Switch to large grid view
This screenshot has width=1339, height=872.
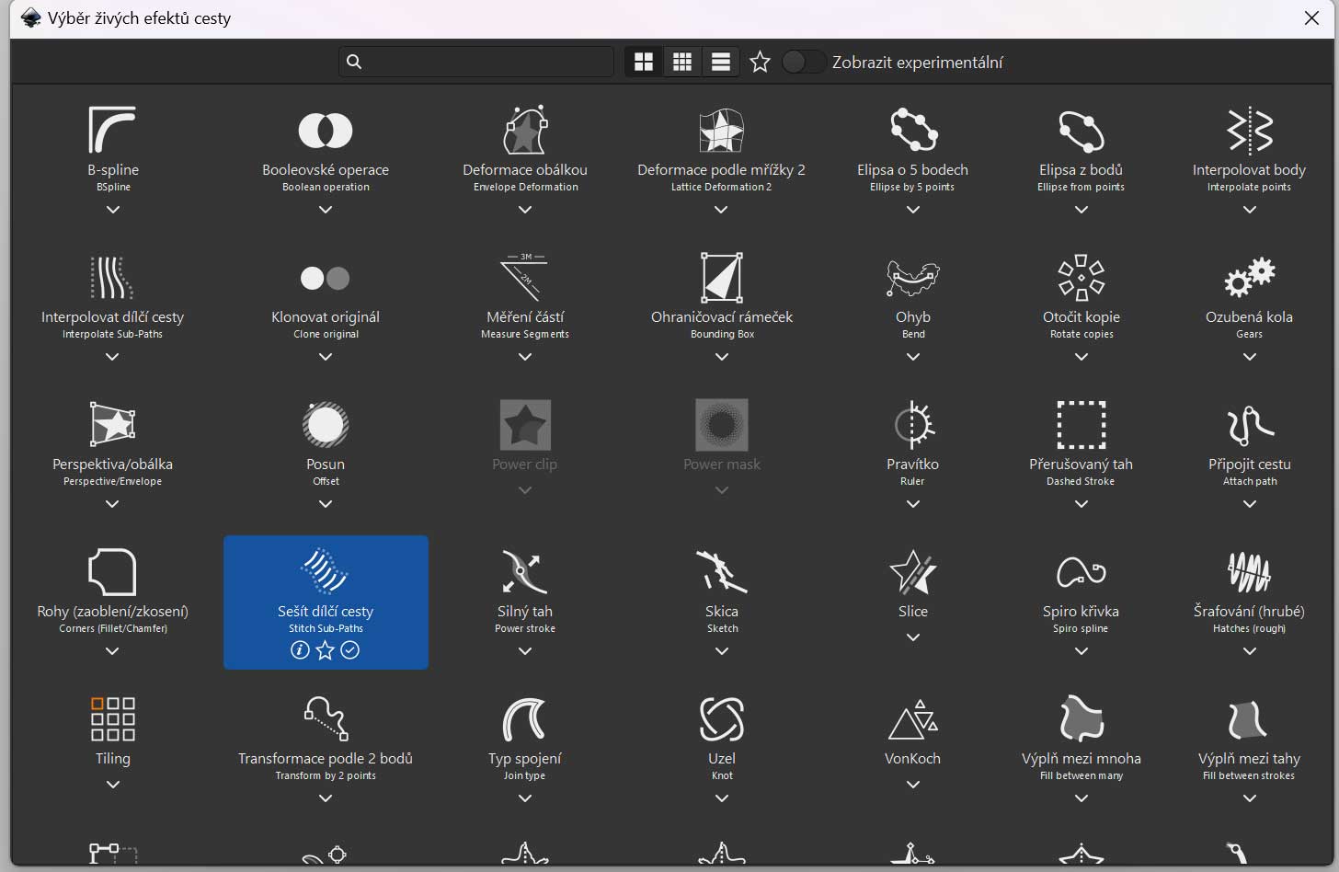(x=644, y=62)
